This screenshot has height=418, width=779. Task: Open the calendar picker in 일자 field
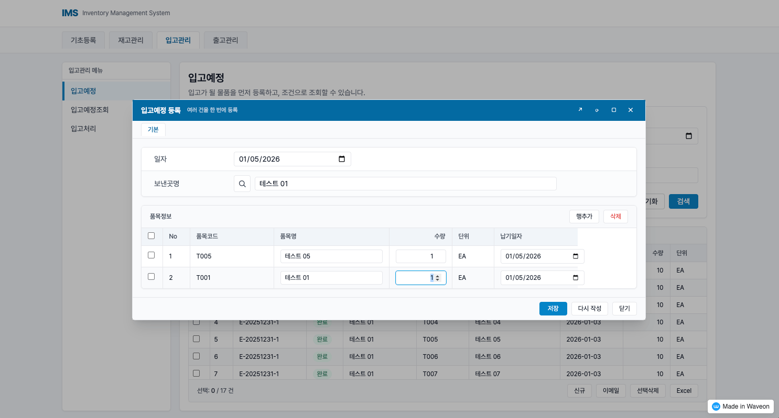point(342,159)
